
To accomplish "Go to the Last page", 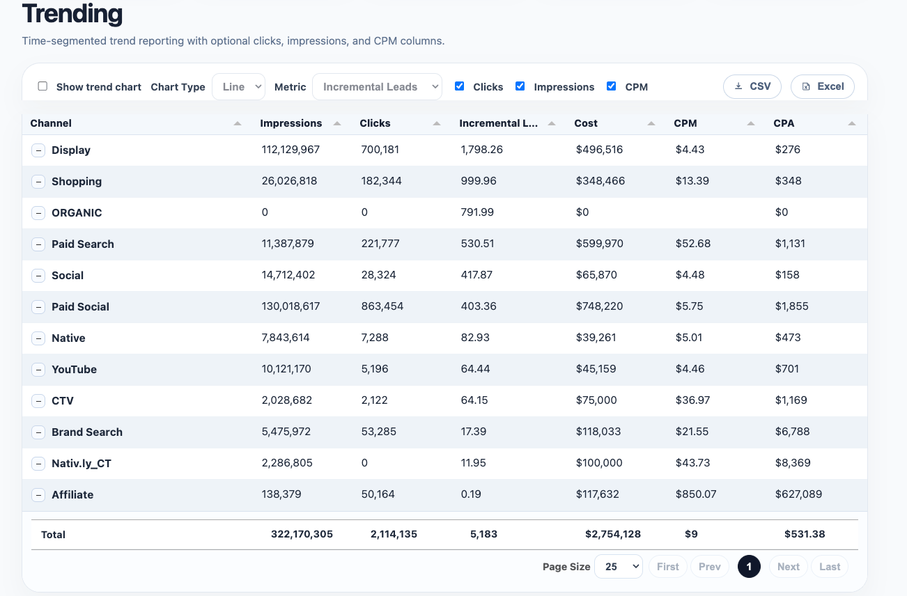I will (830, 567).
